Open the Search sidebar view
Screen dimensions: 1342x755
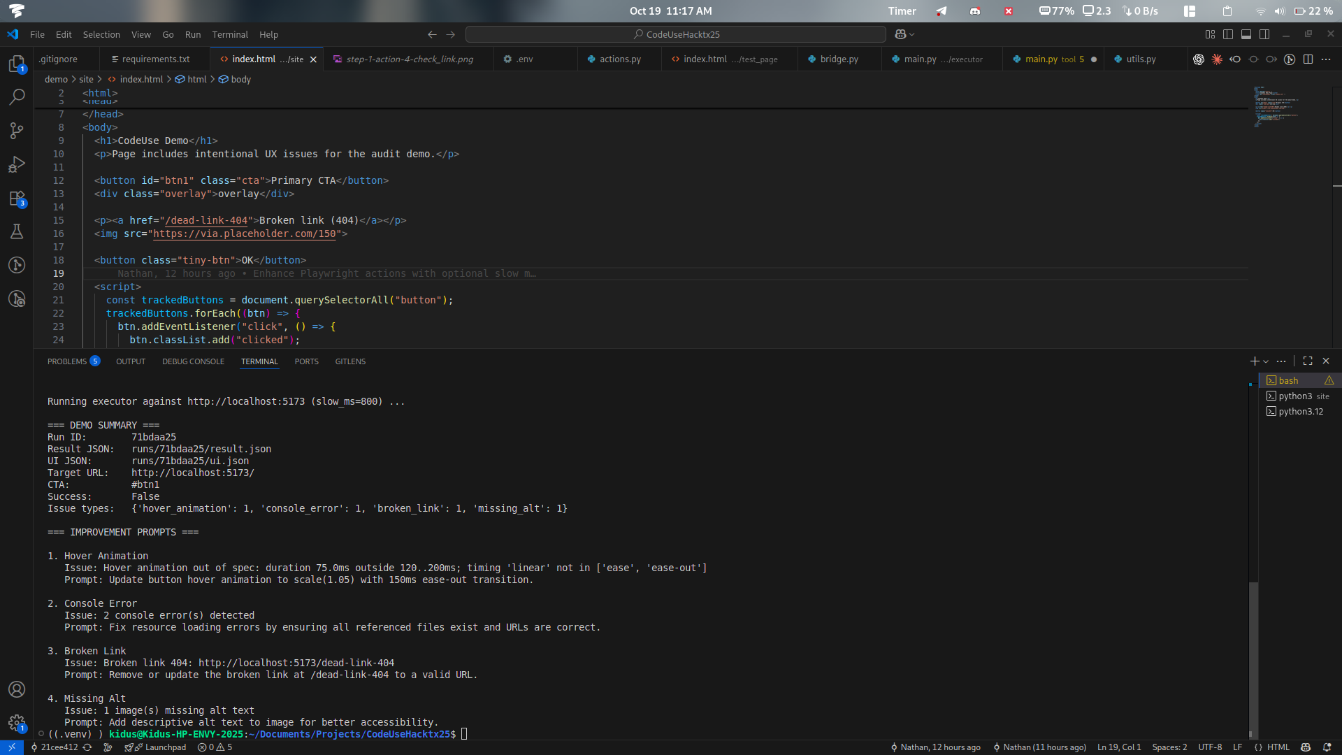click(x=17, y=97)
